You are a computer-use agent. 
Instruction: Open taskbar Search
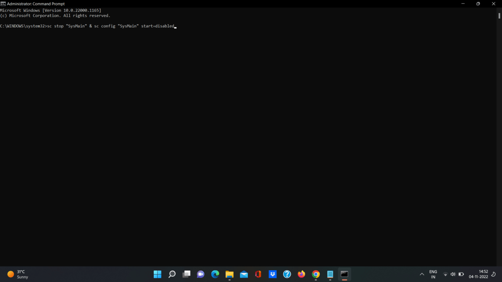pos(172,274)
